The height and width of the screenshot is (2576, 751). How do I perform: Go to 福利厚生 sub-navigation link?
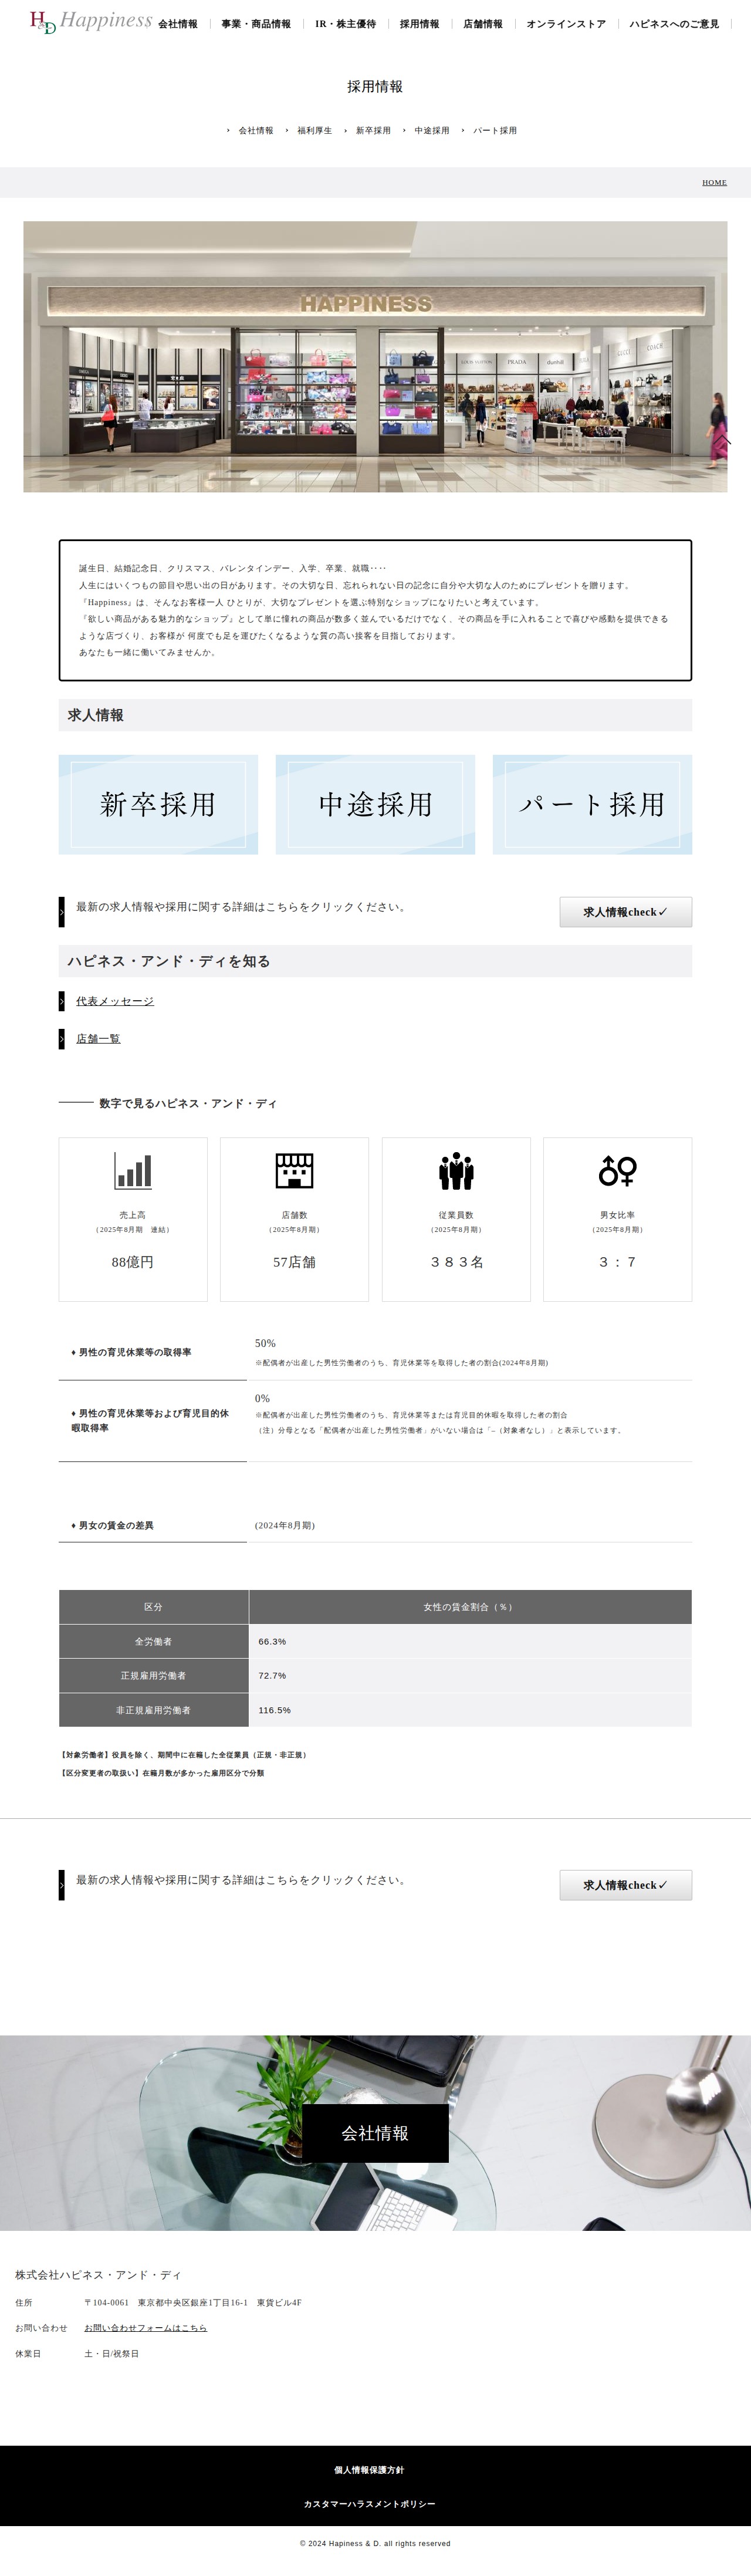tap(314, 131)
